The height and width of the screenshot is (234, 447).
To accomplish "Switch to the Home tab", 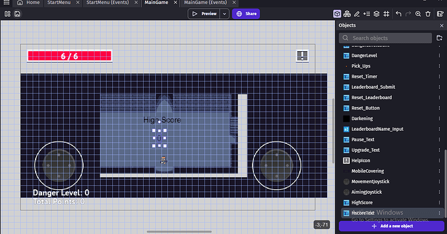I will pos(29,3).
